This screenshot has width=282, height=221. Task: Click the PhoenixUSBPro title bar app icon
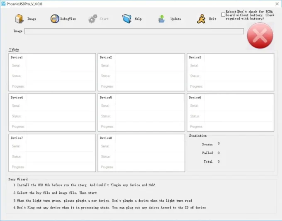tap(3, 4)
